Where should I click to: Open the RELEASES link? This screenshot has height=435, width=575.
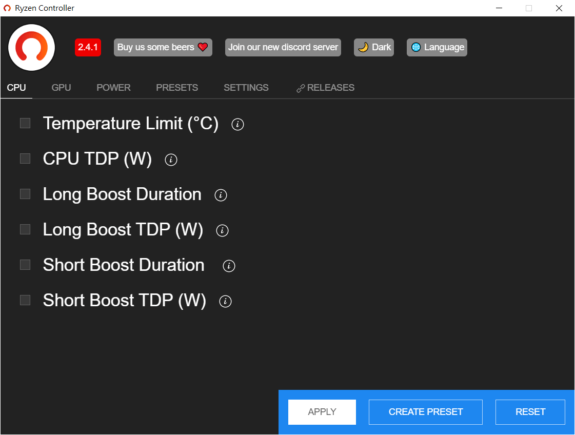coord(326,88)
